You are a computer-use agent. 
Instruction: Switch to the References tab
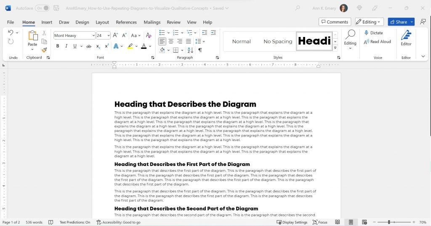coord(126,22)
